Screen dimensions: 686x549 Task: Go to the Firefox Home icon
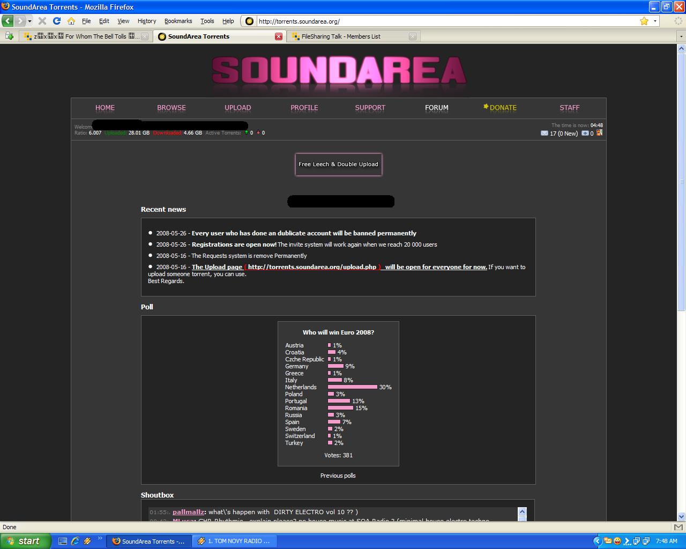point(71,21)
